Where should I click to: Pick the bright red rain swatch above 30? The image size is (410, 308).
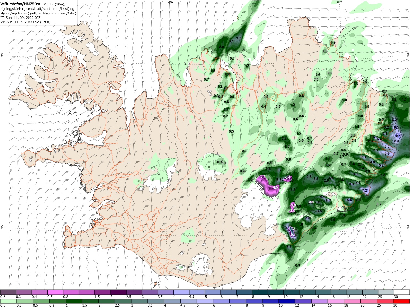click(402, 301)
